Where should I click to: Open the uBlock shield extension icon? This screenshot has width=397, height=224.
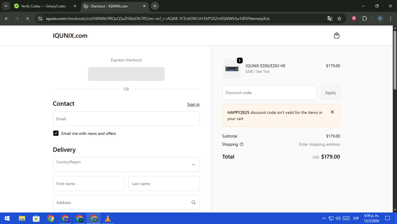tap(354, 19)
